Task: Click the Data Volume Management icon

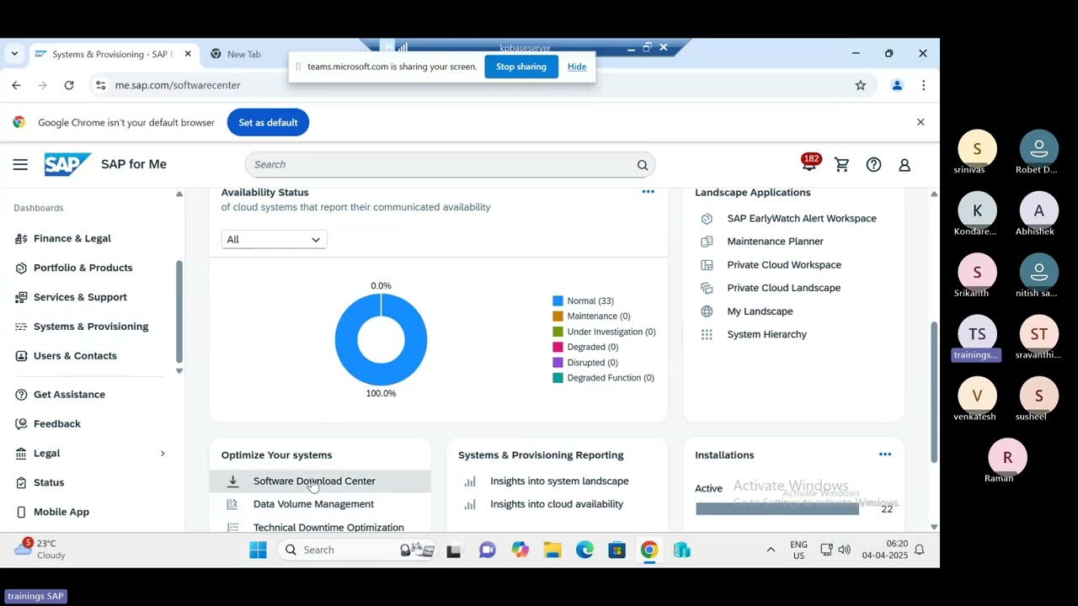Action: [233, 504]
